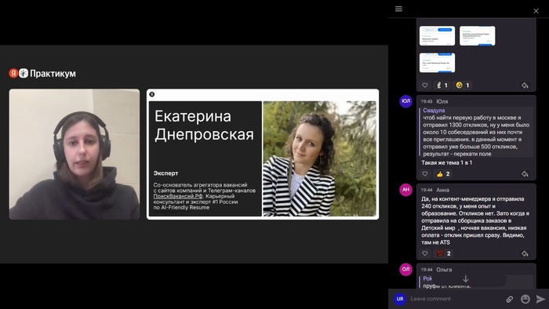549x309 pixels.
Task: Close the chat panel
Action: click(x=536, y=11)
